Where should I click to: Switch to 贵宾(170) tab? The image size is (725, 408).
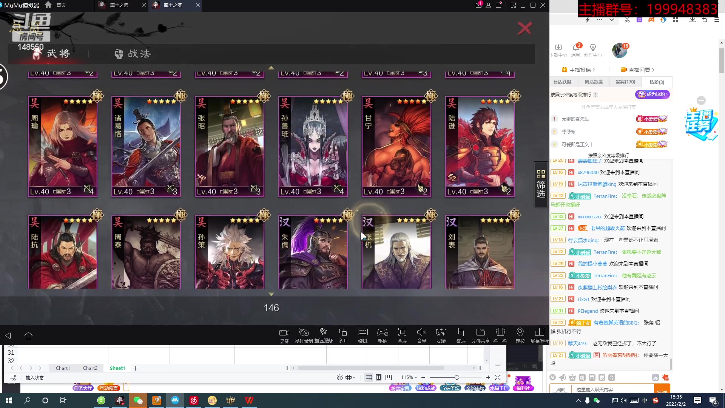pyautogui.click(x=625, y=82)
